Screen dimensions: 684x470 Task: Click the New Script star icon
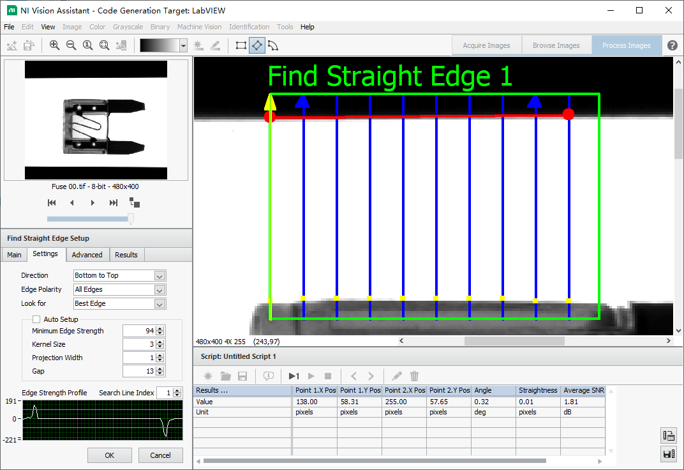click(208, 376)
